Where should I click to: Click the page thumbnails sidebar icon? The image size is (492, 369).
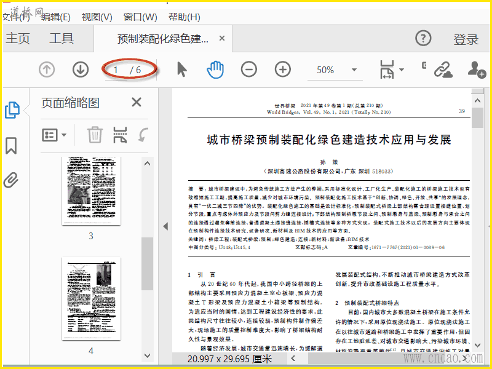point(12,110)
